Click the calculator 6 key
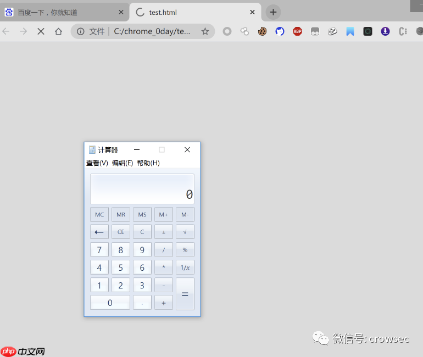 (142, 267)
